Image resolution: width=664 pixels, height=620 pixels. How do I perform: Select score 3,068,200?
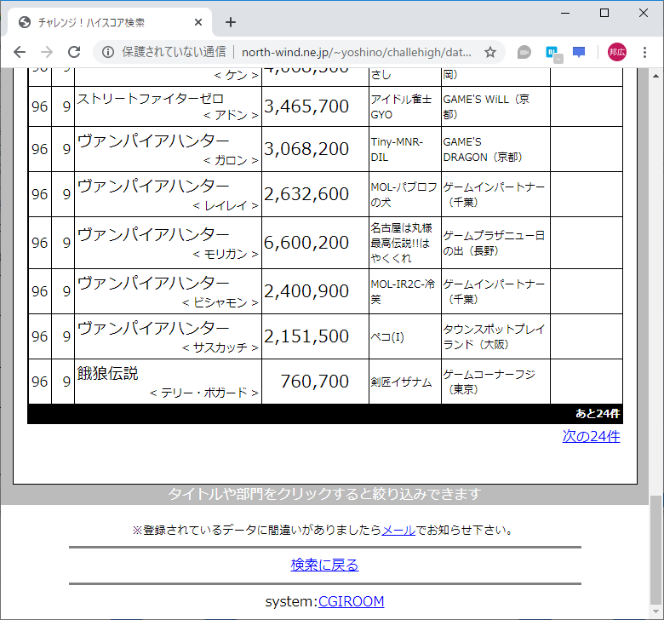(306, 149)
